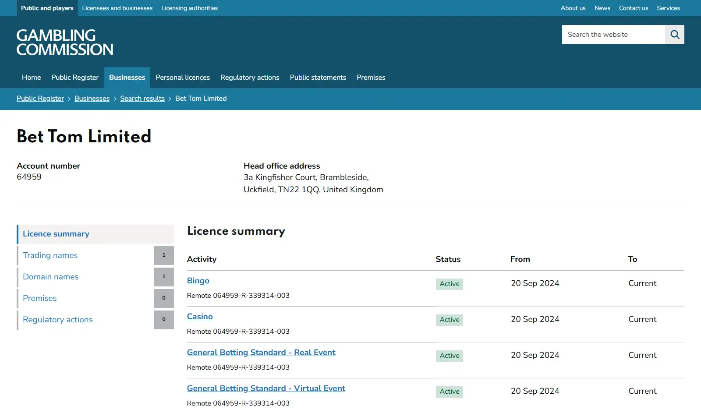Click the search magnifier icon button
The image size is (701, 413).
pos(675,35)
